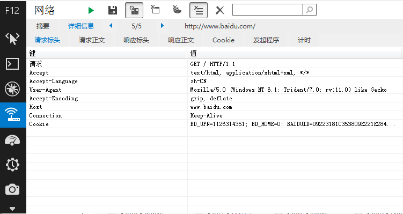403x214 pixels.
Task: Open the Debugger bug icon in sidebar
Action: click(x=12, y=89)
